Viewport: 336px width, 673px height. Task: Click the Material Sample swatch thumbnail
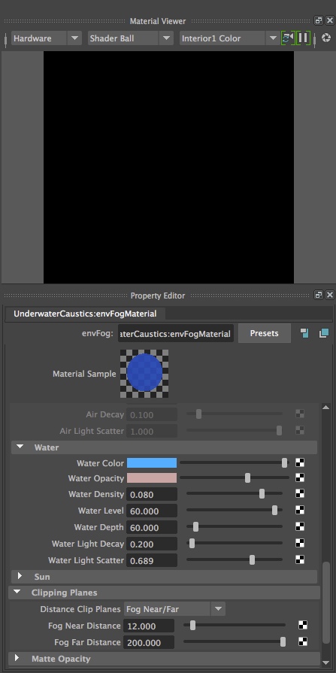144,374
